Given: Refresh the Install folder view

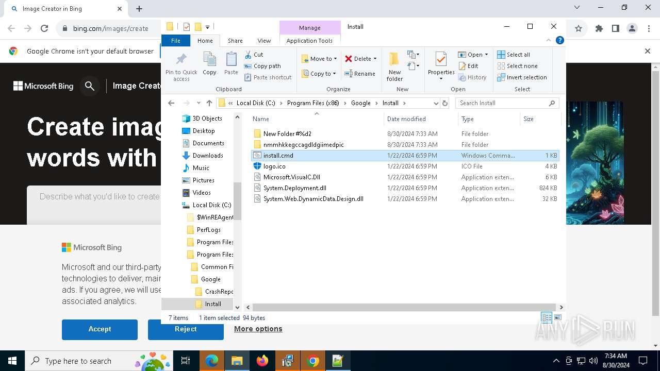Looking at the screenshot, I should (445, 103).
